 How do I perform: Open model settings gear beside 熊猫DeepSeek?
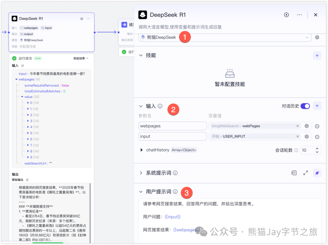tap(317, 37)
